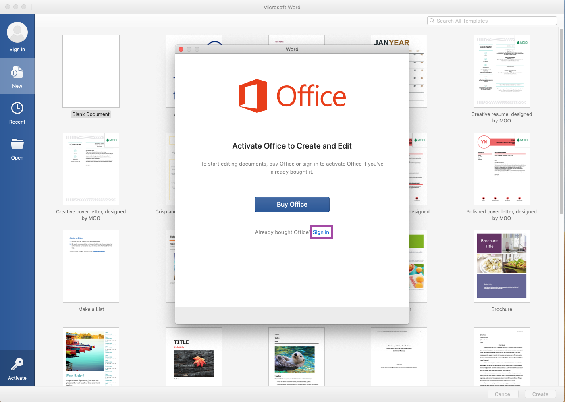The image size is (565, 402).
Task: Click the template gallery vertical scrollbar
Action: [x=561, y=122]
